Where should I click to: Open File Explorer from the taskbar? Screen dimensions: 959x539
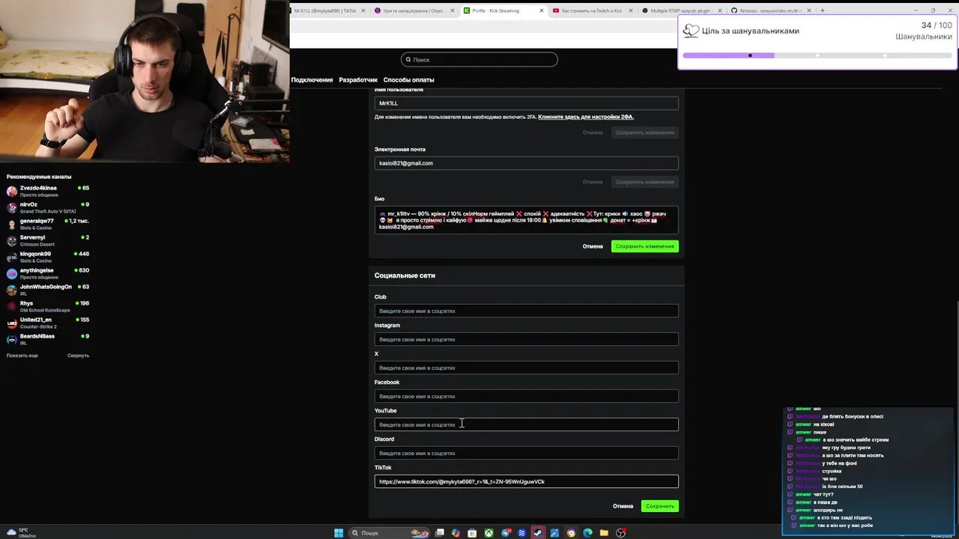pyautogui.click(x=604, y=533)
